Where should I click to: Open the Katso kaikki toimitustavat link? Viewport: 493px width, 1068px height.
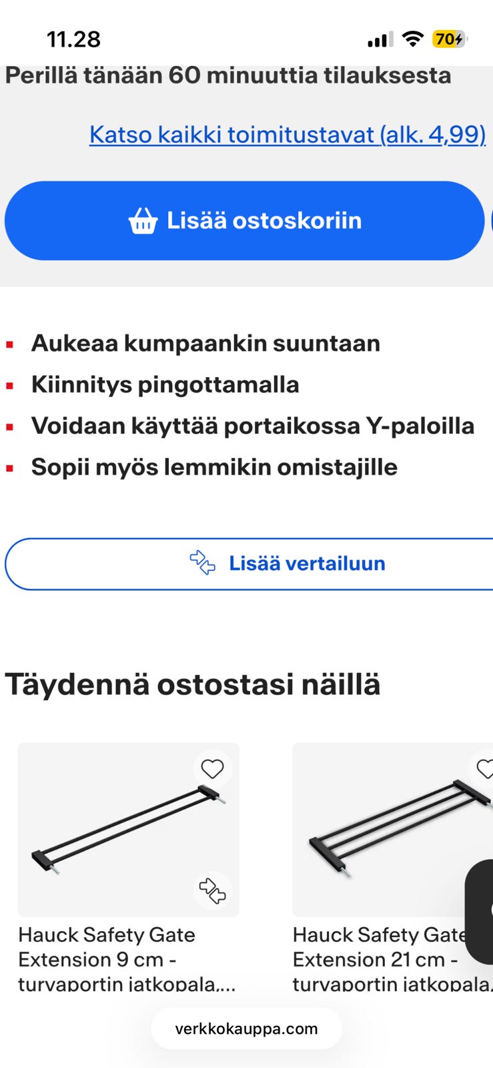tap(287, 134)
